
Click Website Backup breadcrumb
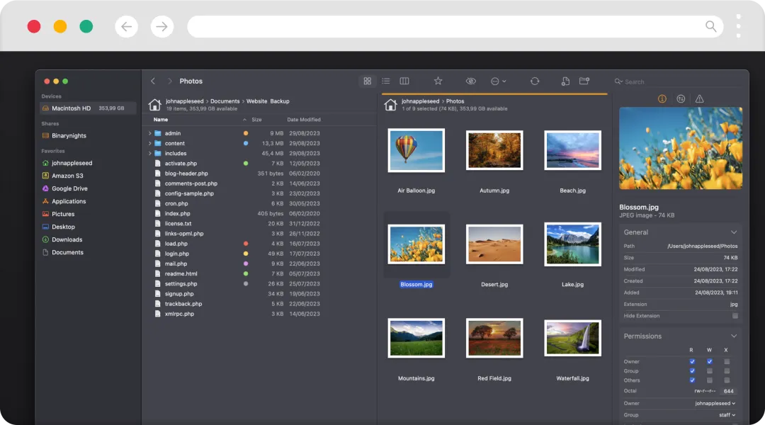(x=268, y=101)
